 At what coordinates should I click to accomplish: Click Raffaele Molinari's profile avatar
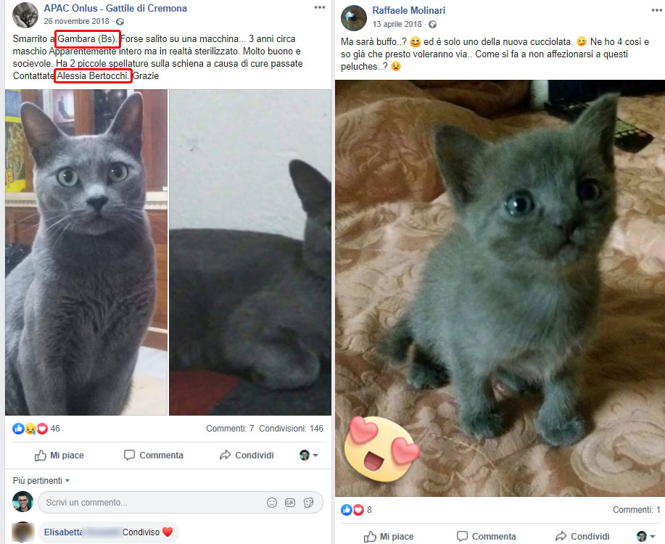(354, 18)
